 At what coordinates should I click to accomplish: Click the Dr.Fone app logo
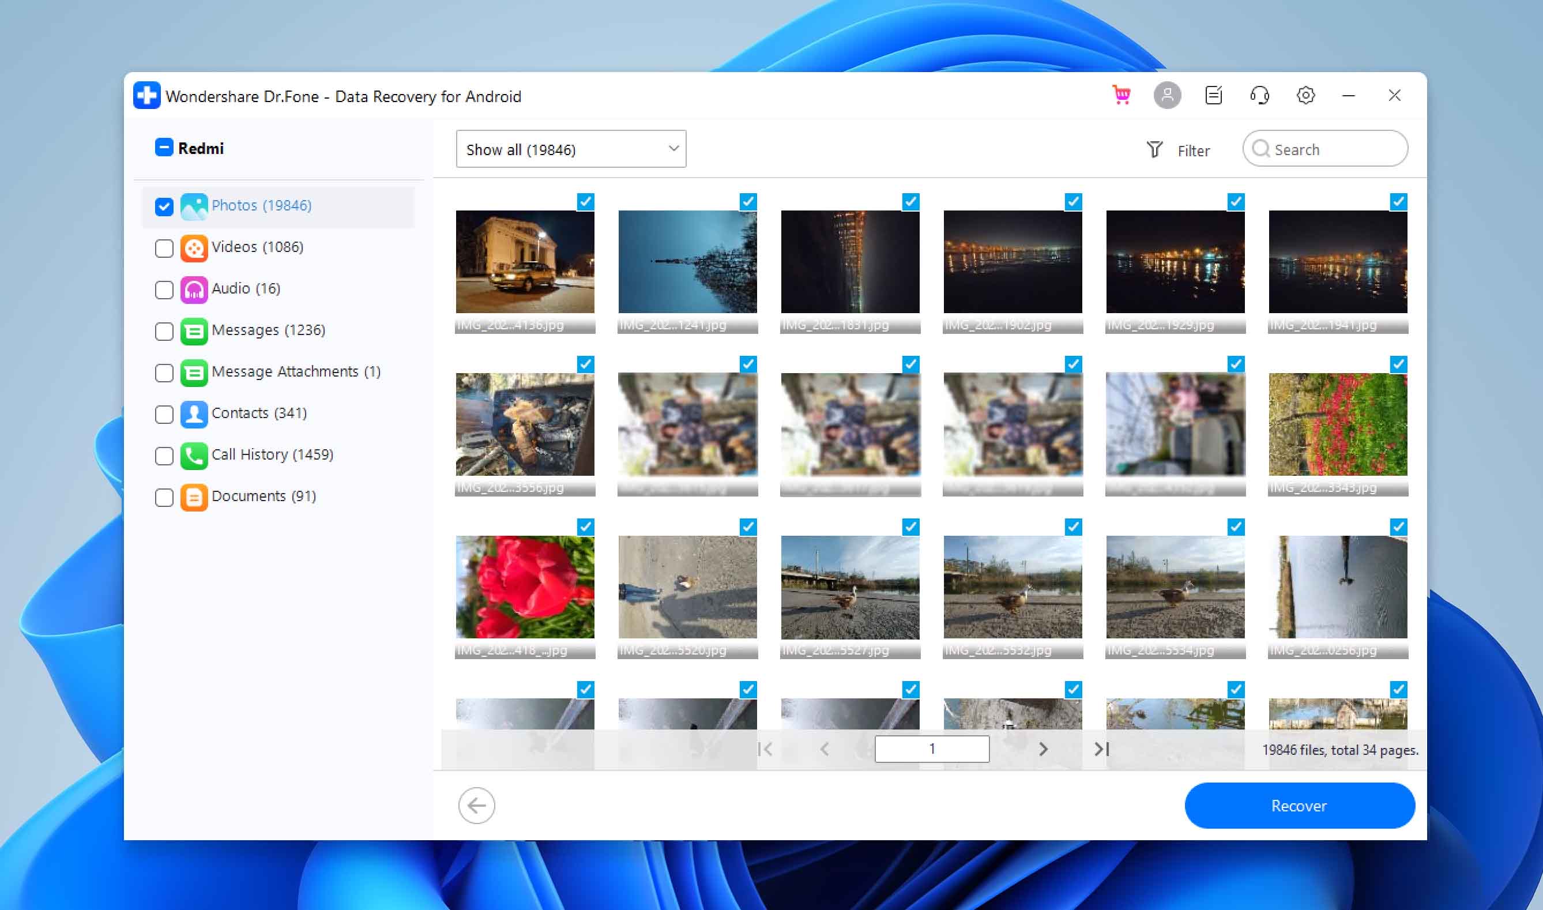[x=147, y=96]
